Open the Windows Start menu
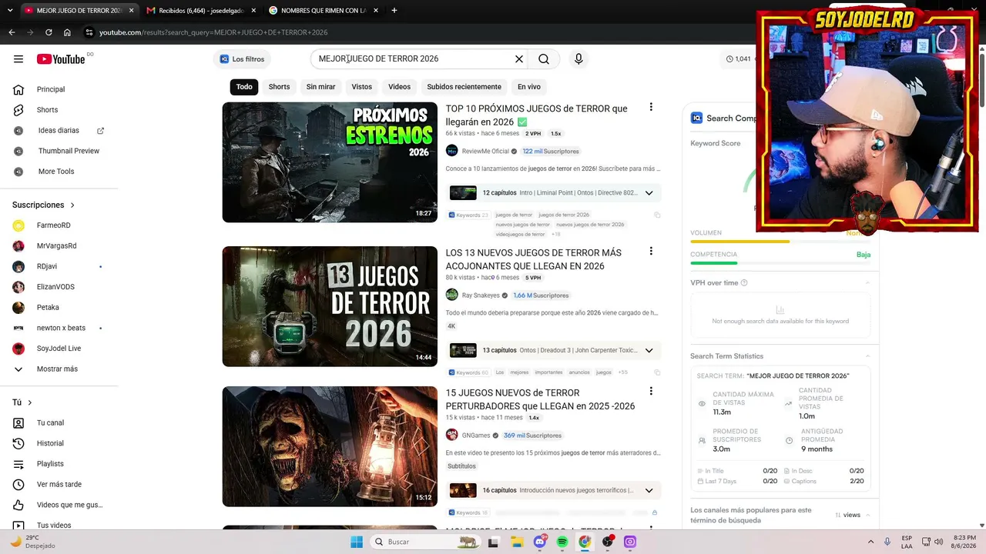The width and height of the screenshot is (986, 554). tap(356, 542)
